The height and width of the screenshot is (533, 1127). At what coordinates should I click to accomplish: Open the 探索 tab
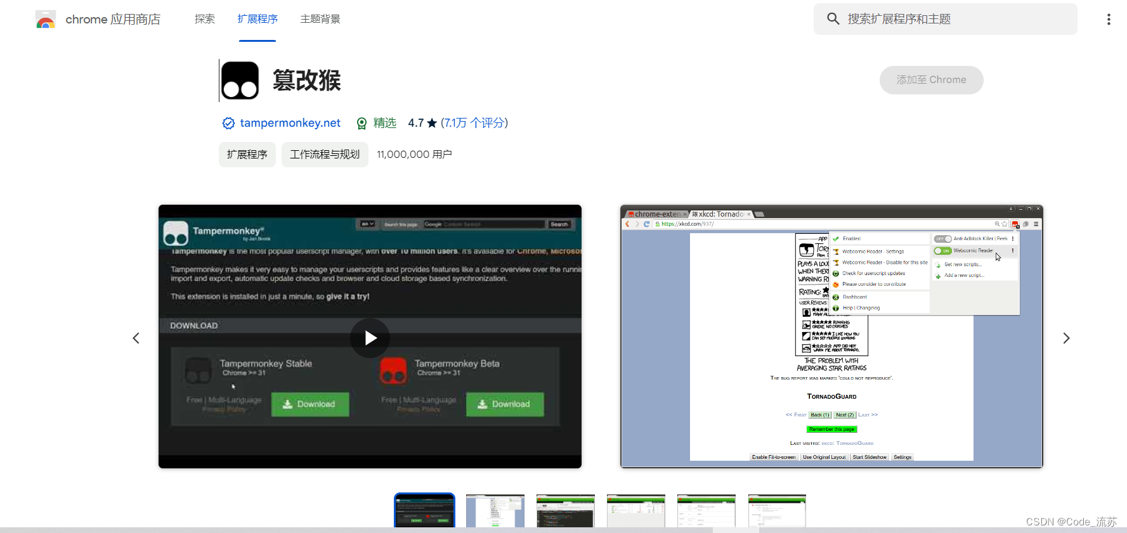[x=205, y=19]
